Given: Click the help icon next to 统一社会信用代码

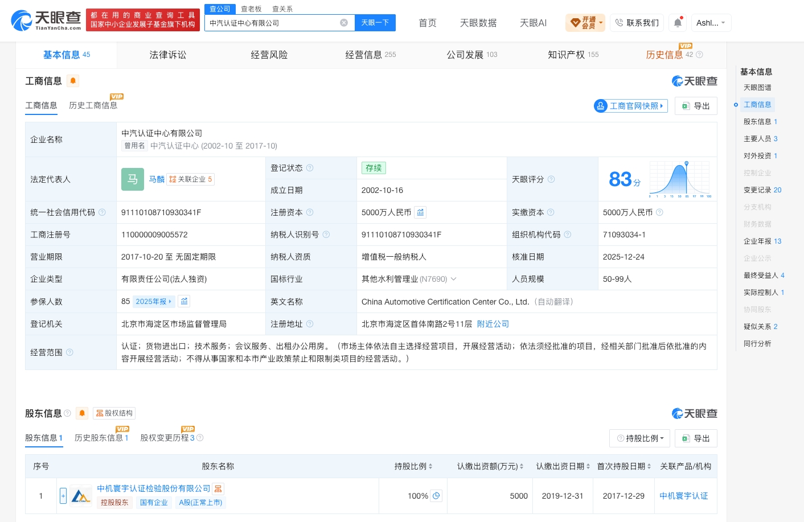Looking at the screenshot, I should (102, 212).
